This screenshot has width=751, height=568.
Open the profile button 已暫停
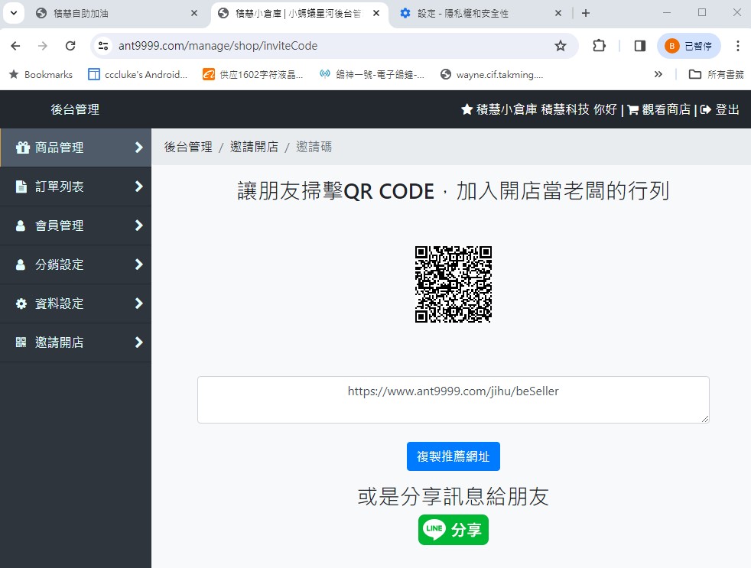tap(689, 46)
